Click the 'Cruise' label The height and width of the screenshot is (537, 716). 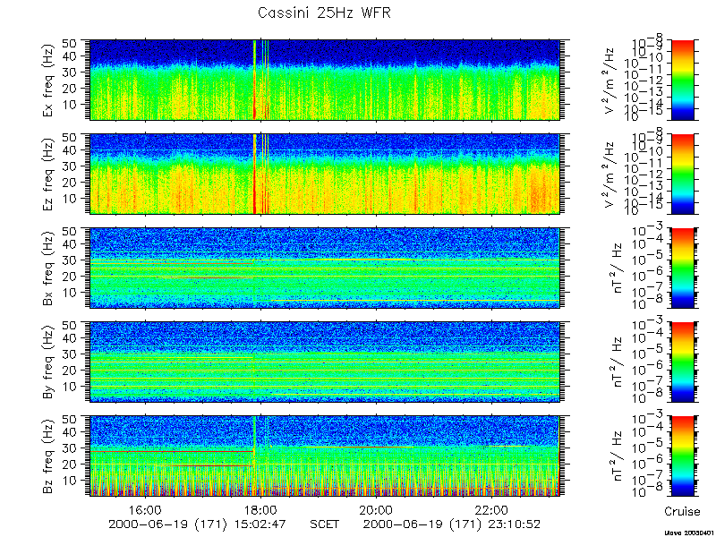[x=682, y=511]
